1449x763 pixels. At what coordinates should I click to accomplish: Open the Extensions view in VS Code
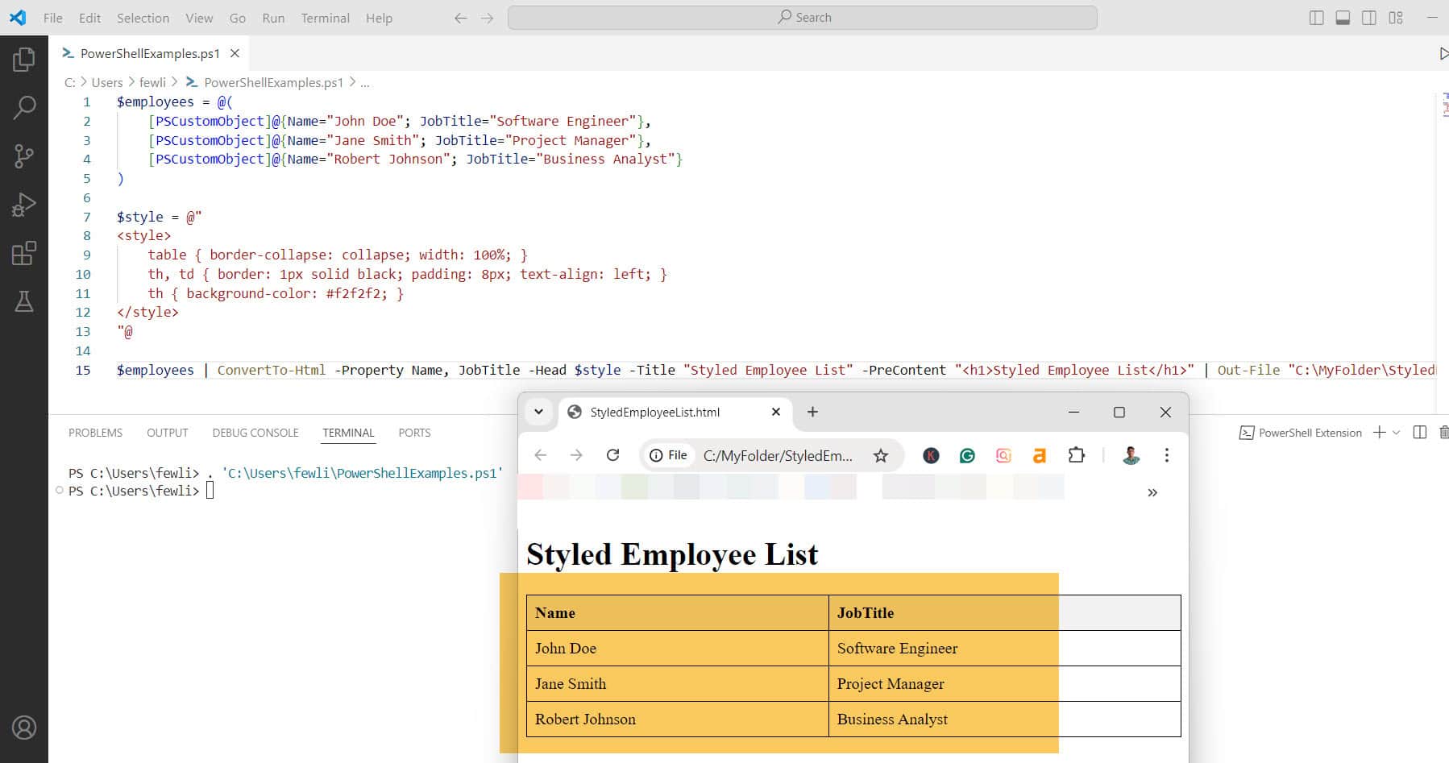[x=24, y=254]
